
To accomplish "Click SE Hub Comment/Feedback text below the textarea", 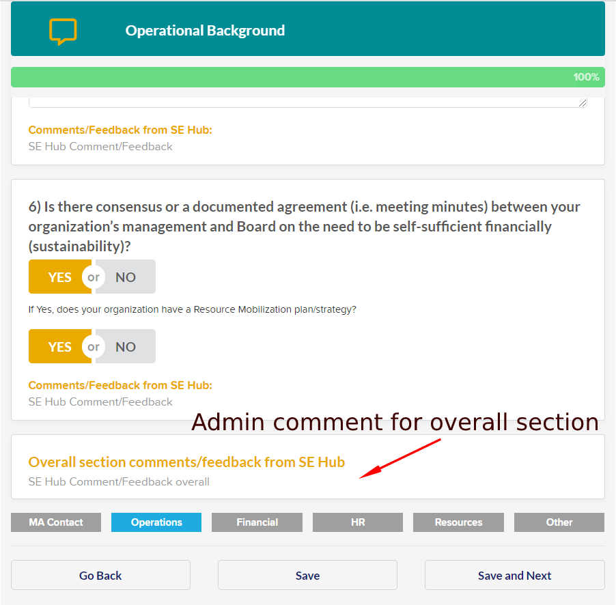I will [x=100, y=146].
